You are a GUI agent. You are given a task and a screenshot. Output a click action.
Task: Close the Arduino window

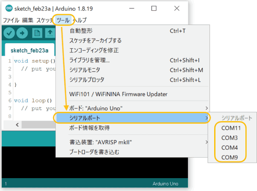tap(176, 9)
